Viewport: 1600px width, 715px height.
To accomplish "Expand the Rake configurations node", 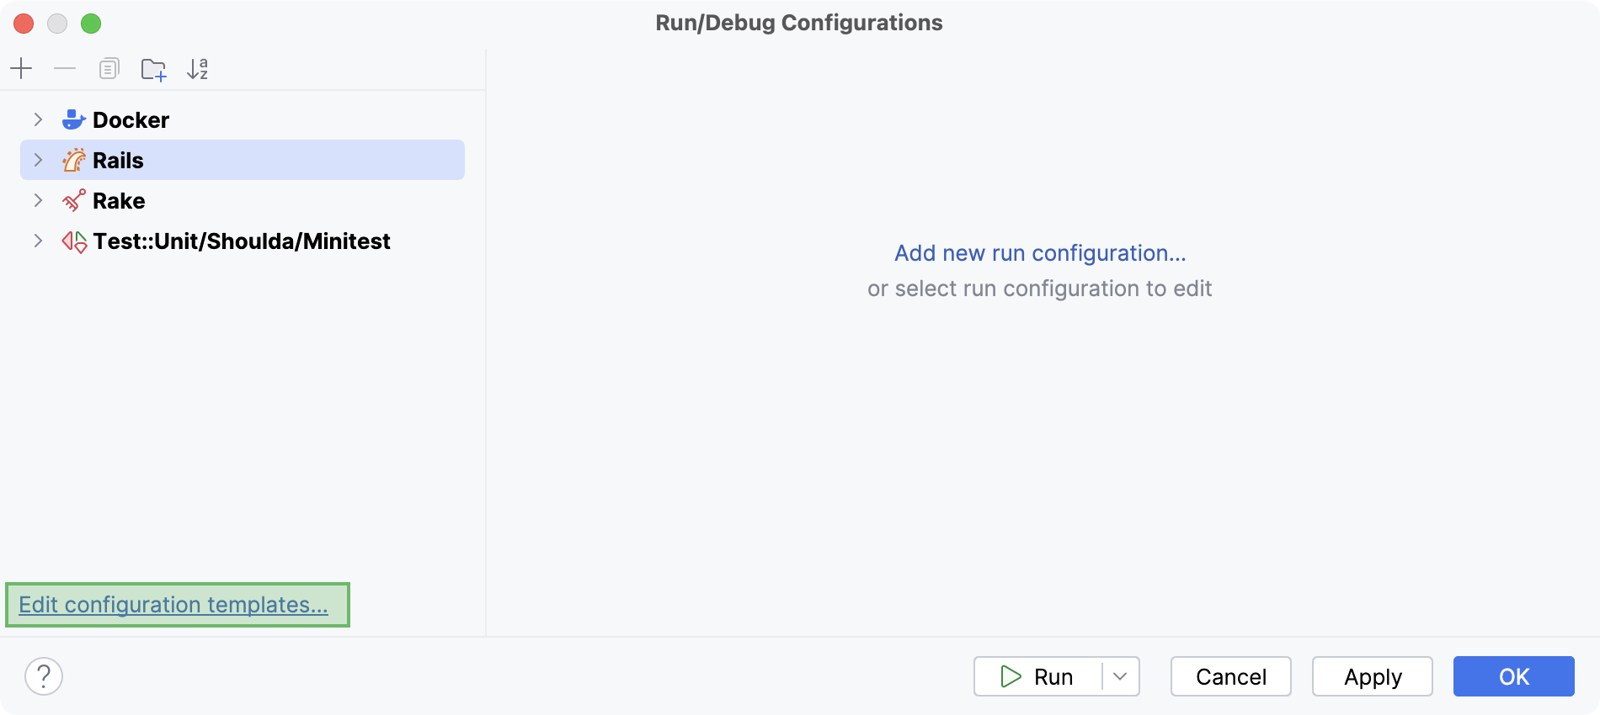I will coord(38,200).
